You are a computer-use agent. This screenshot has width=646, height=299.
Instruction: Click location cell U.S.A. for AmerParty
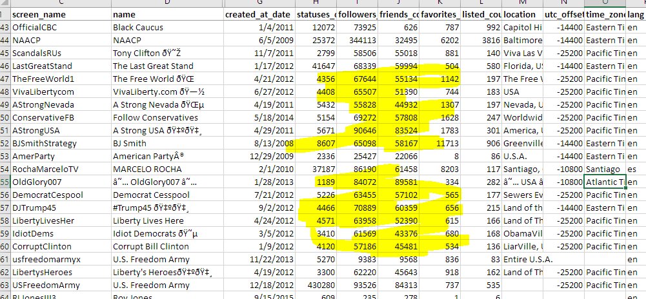(522, 157)
